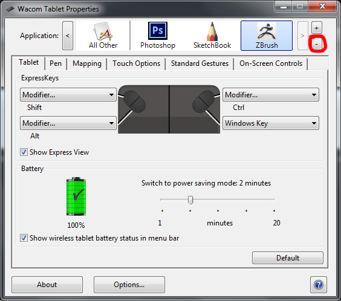Click the Default button
Image resolution: width=341 pixels, height=301 pixels.
(288, 258)
